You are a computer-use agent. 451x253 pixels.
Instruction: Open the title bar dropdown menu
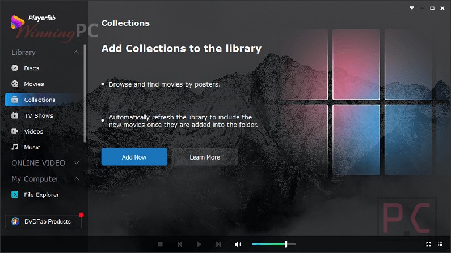pos(412,8)
